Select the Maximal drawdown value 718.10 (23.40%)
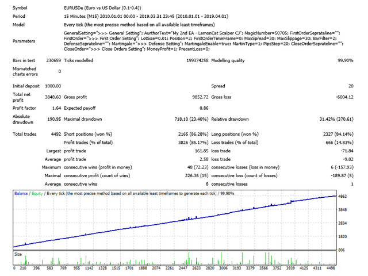This screenshot has height=276, width=368. pyautogui.click(x=191, y=119)
